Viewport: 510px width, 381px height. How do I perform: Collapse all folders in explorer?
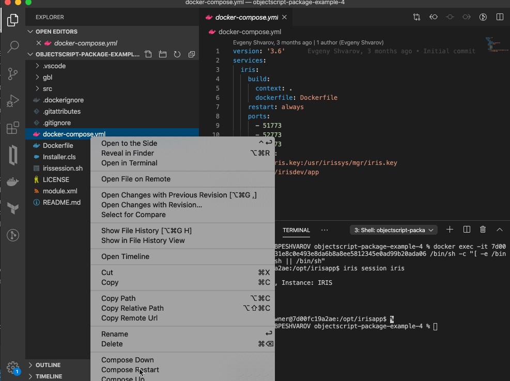coord(191,54)
